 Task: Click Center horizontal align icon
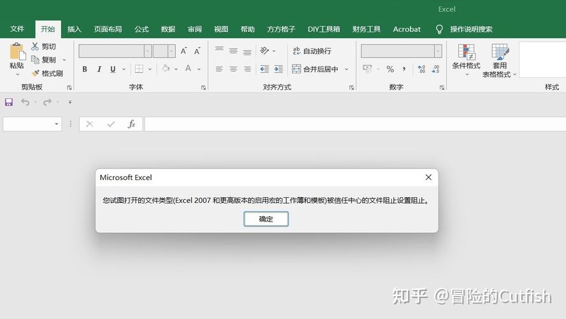click(x=233, y=69)
